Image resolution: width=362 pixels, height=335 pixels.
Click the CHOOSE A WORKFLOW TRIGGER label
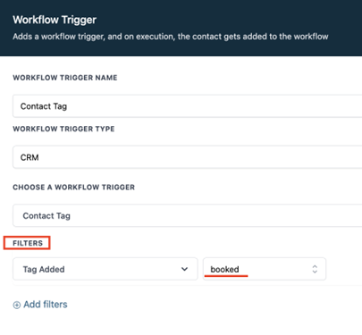[74, 188]
